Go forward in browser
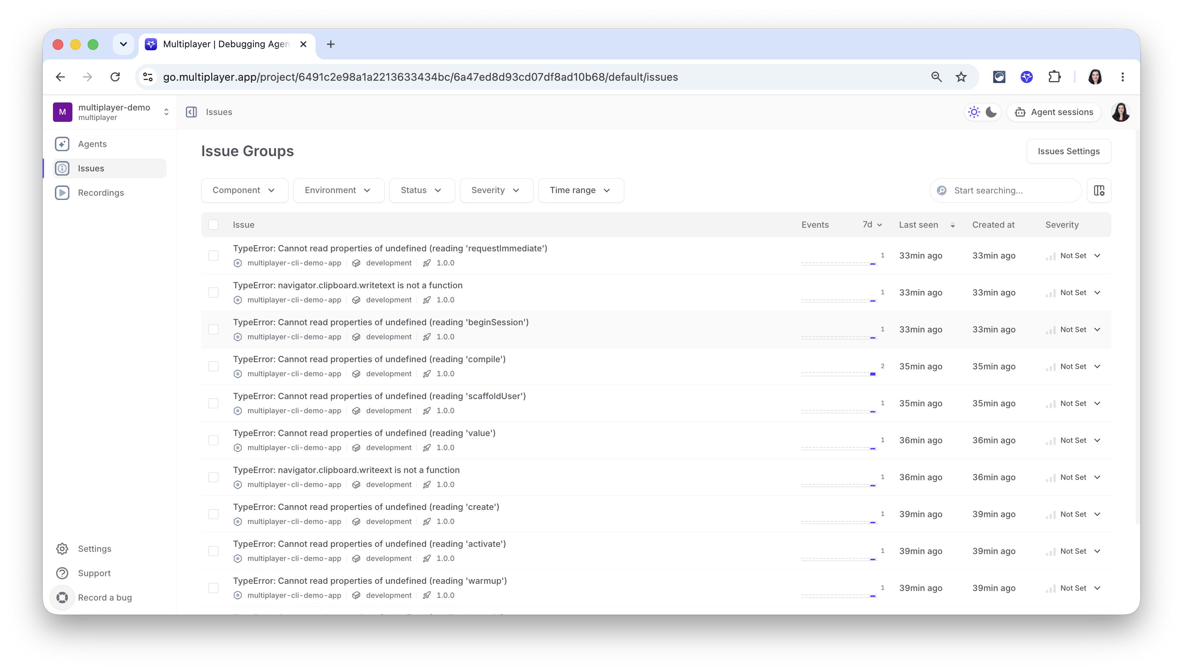This screenshot has height=671, width=1183. tap(87, 77)
